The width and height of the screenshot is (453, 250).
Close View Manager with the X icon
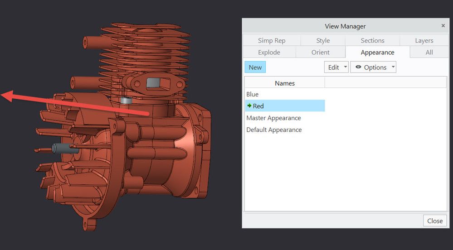coord(443,26)
